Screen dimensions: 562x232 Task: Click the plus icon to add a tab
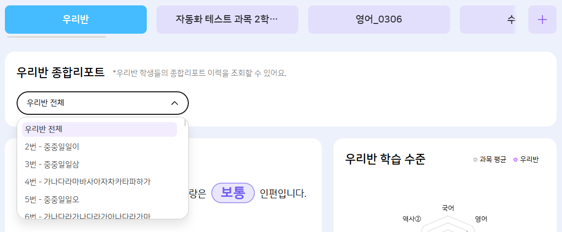(x=542, y=20)
